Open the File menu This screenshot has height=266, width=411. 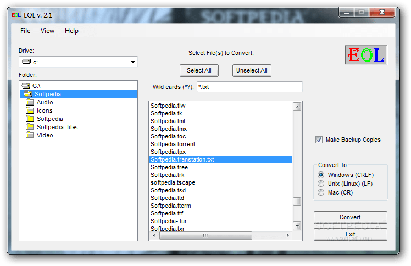pyautogui.click(x=25, y=31)
